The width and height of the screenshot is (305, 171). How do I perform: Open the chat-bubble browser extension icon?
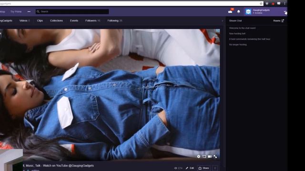coord(279,3)
